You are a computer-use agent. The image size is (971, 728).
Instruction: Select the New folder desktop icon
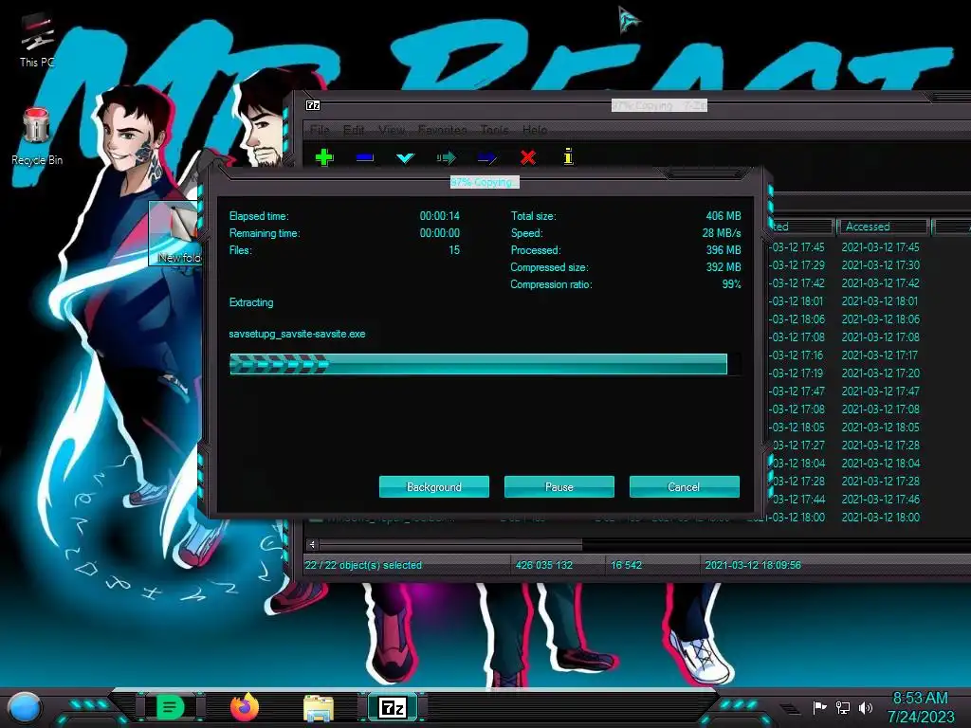point(176,234)
